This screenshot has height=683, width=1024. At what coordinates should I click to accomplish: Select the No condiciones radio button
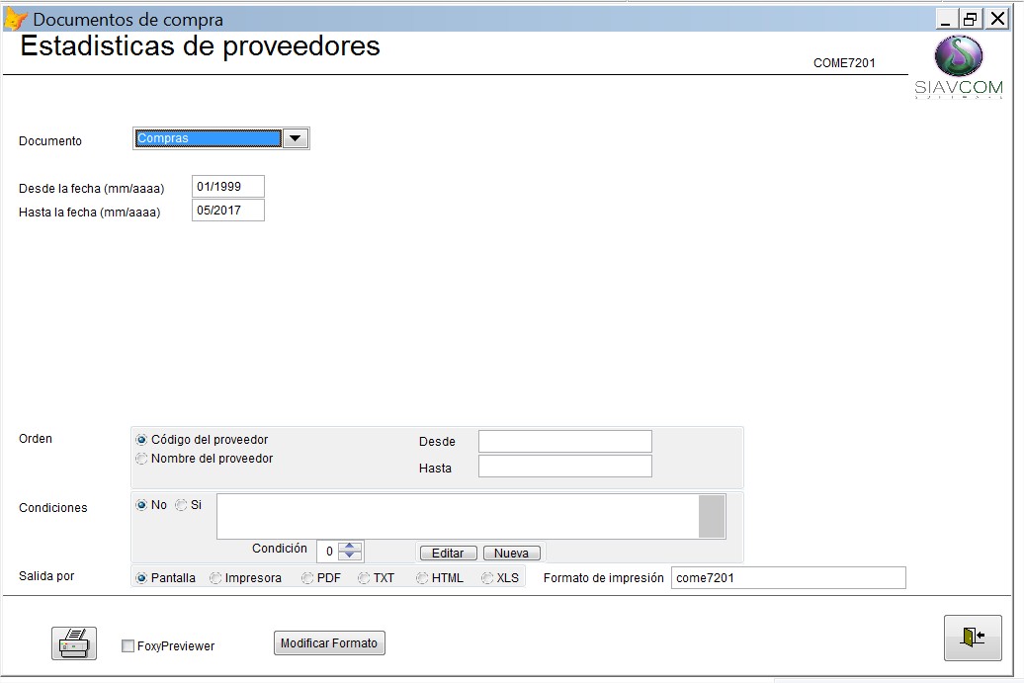(x=141, y=505)
